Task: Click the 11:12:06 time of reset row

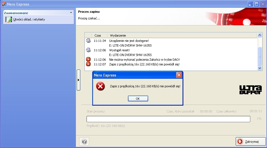Action: pyautogui.click(x=100, y=50)
